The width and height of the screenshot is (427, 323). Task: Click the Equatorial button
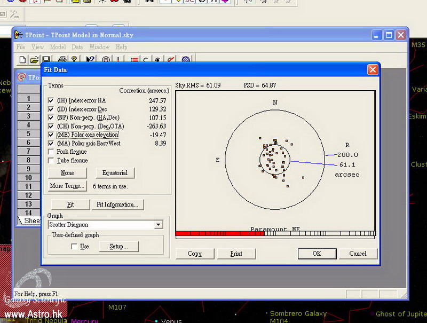point(115,173)
